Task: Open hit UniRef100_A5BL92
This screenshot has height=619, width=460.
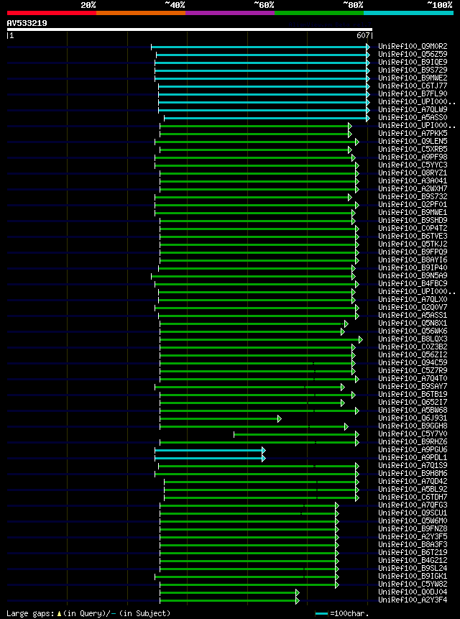Action: pos(413,489)
